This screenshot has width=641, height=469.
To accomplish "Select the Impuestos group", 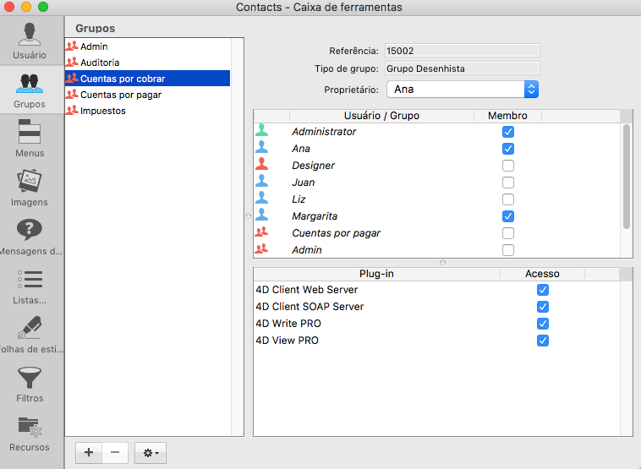I will pos(148,111).
